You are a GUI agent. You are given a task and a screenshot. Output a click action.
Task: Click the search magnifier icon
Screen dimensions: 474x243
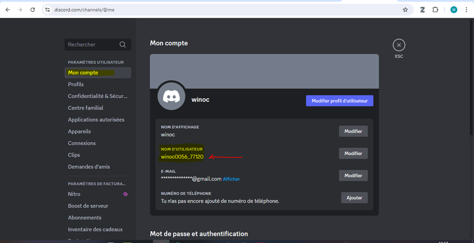click(x=122, y=44)
